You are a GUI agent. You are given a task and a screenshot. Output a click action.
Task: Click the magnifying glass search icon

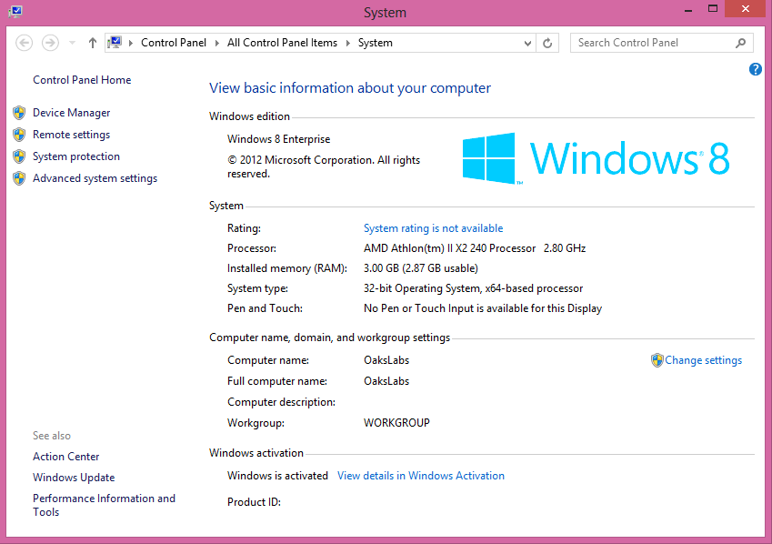coord(740,43)
